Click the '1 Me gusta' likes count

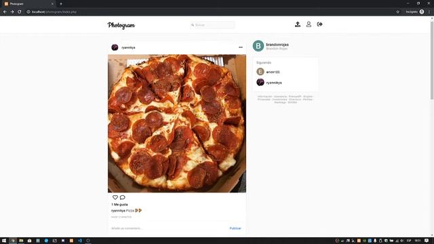(x=119, y=205)
